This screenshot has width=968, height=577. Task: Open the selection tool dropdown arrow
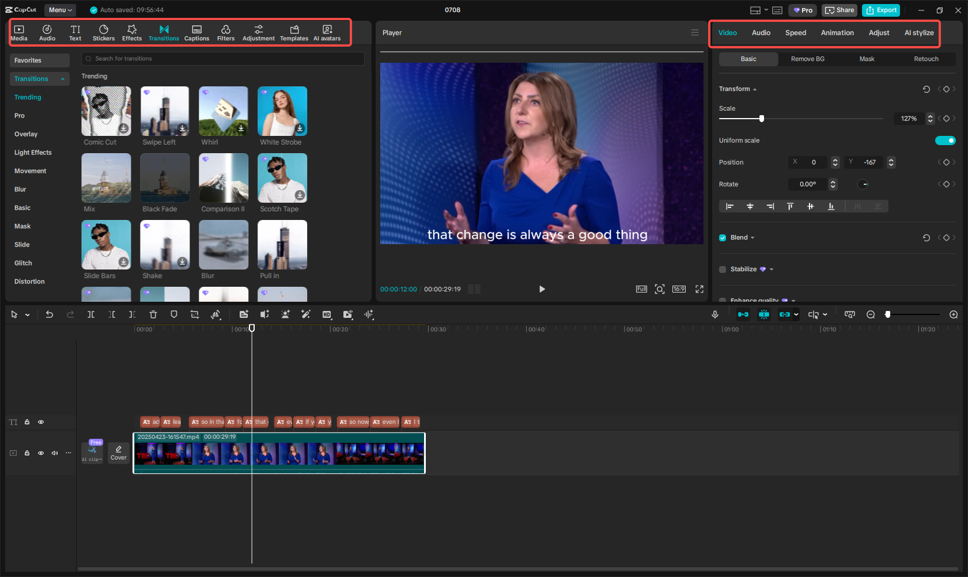coord(27,315)
